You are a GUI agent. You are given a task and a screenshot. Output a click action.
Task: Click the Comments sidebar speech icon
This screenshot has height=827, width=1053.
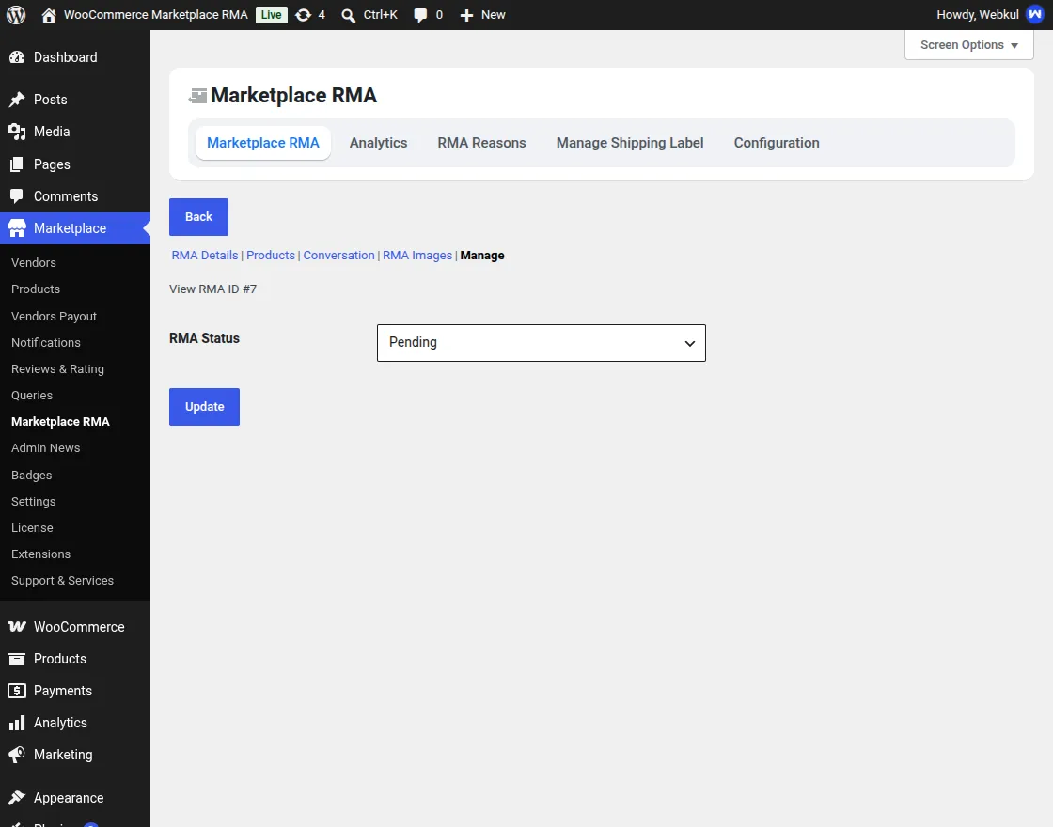17,196
